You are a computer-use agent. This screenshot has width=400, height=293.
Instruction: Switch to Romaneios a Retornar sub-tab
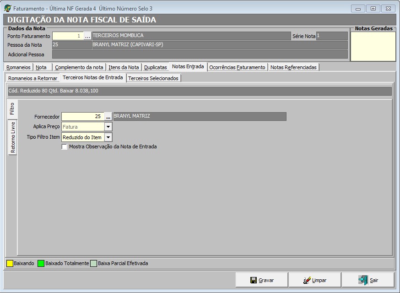coord(33,78)
